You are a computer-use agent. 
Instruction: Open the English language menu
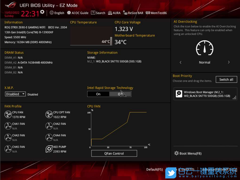[x=57, y=13]
